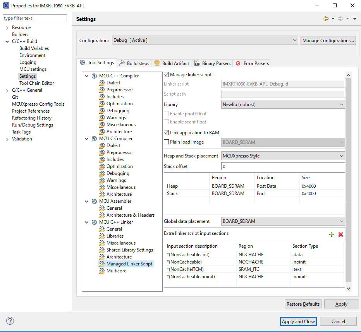Open the Library Newlib (nohost) dropdown
This screenshot has width=361, height=332.
[283, 104]
